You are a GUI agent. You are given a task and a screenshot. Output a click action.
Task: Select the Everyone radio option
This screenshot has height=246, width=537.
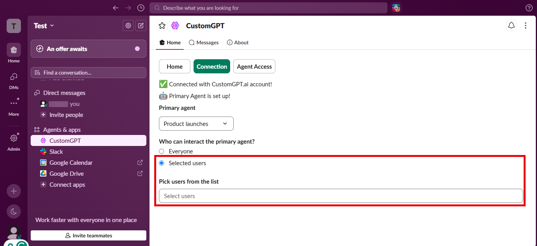[161, 151]
